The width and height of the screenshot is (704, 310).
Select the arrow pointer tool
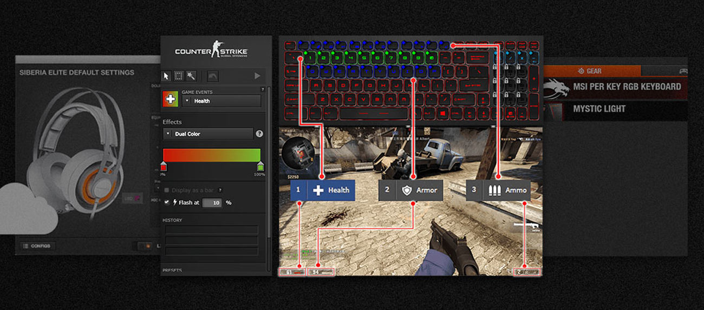coord(167,76)
